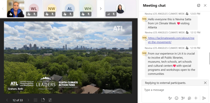
Task: Click NW avatar beside the link message
Action: click(x=144, y=38)
